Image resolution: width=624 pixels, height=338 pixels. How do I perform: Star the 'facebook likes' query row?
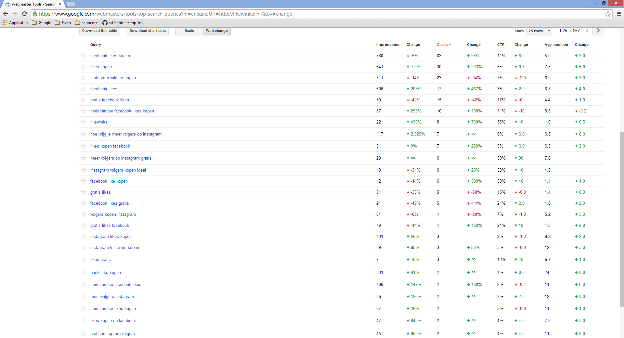pos(83,89)
